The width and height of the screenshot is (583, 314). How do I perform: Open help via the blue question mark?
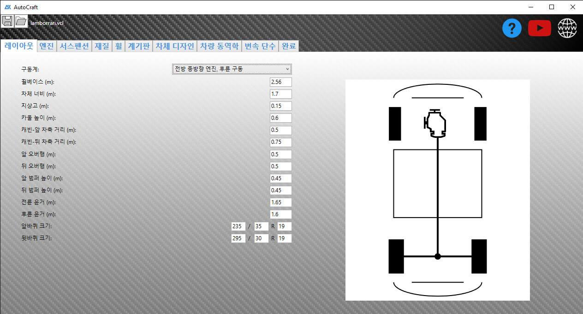[x=512, y=29]
